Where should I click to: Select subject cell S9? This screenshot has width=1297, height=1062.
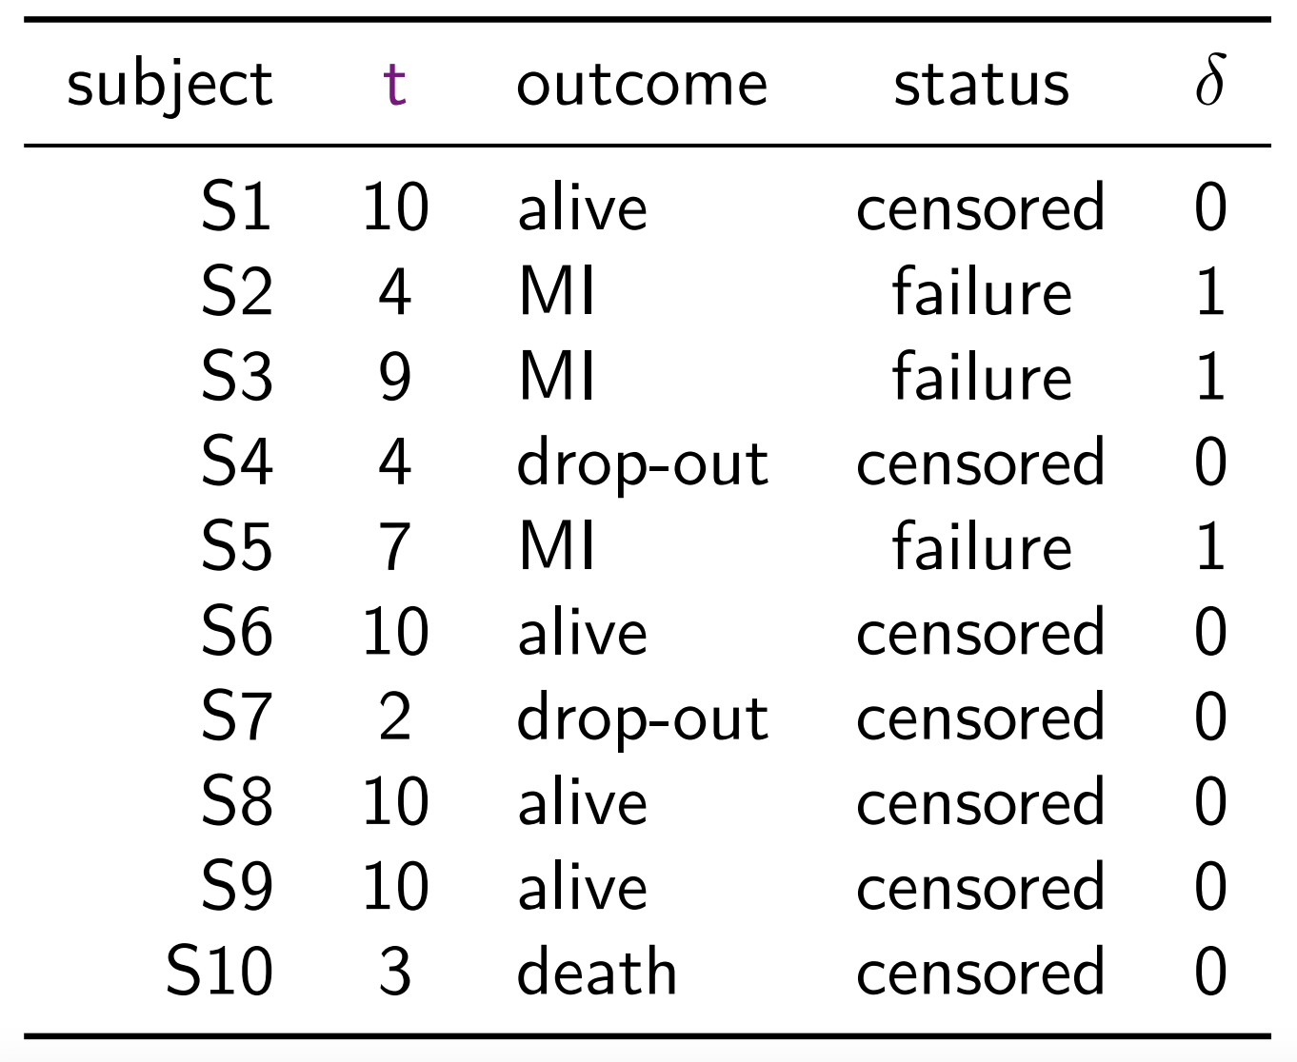pos(236,887)
